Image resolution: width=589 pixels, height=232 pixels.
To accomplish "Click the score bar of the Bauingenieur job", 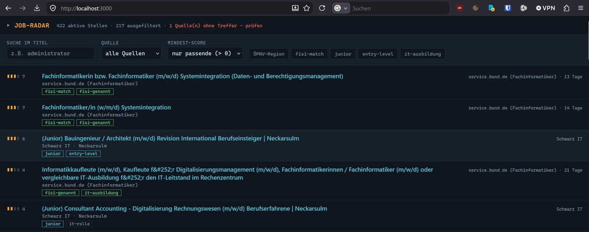I will click(x=13, y=139).
